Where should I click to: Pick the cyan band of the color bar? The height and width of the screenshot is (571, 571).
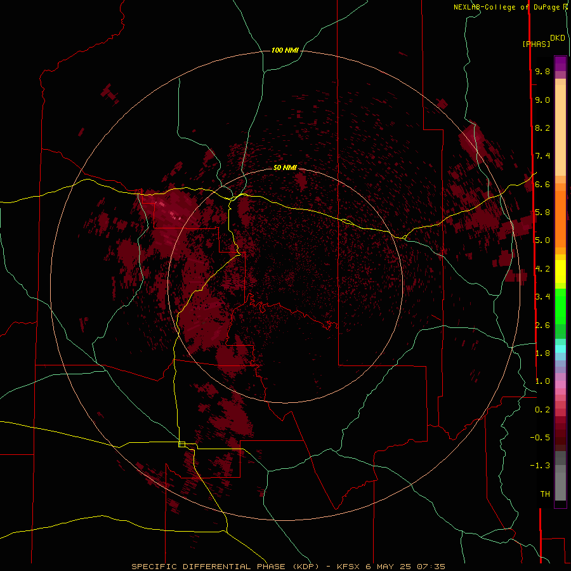(x=560, y=349)
